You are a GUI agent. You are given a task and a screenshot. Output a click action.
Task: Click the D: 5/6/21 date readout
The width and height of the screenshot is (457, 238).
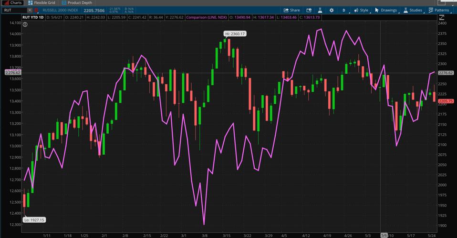tap(54, 18)
